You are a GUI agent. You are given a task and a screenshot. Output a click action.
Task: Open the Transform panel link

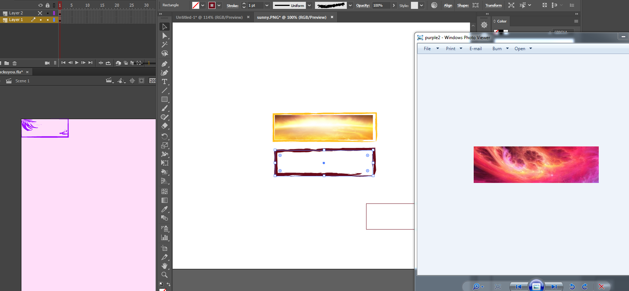493,6
